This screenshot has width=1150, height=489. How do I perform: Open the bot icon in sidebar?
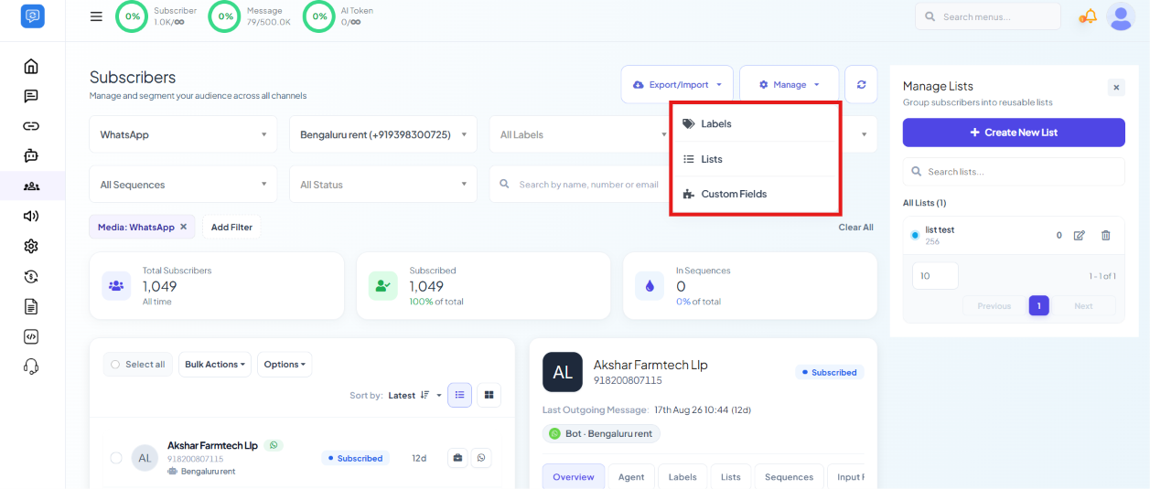coord(31,155)
